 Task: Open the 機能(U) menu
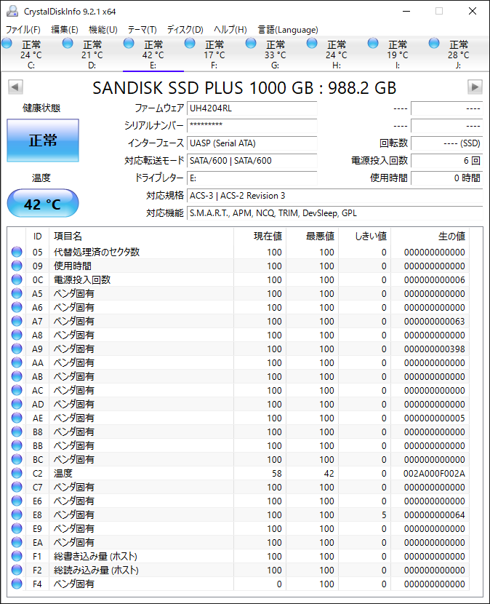(x=103, y=30)
